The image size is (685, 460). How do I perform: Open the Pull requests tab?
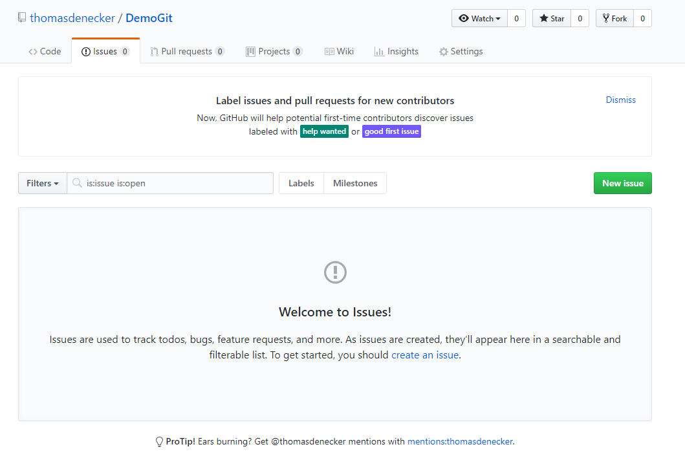[x=188, y=52]
